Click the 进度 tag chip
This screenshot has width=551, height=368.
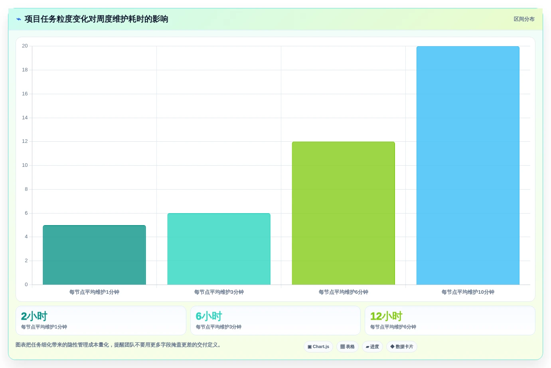372,346
